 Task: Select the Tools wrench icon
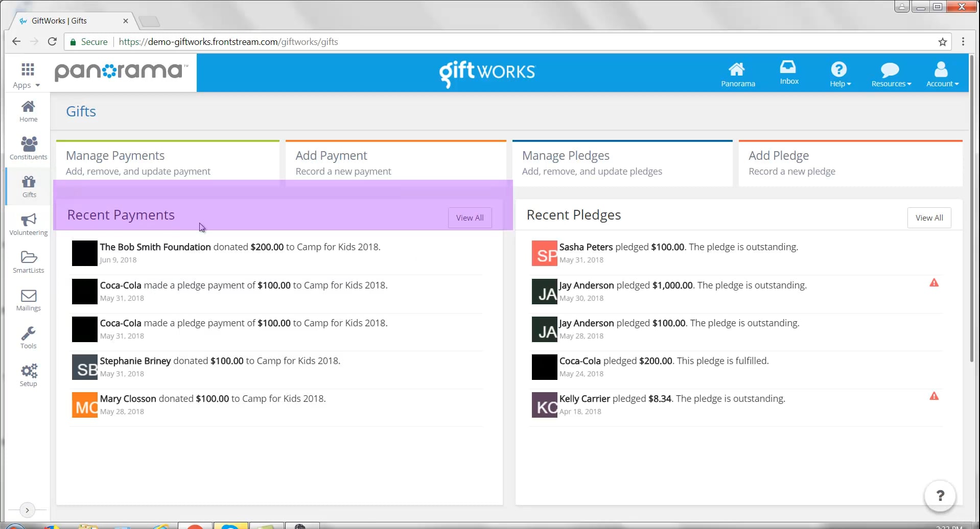tap(28, 336)
